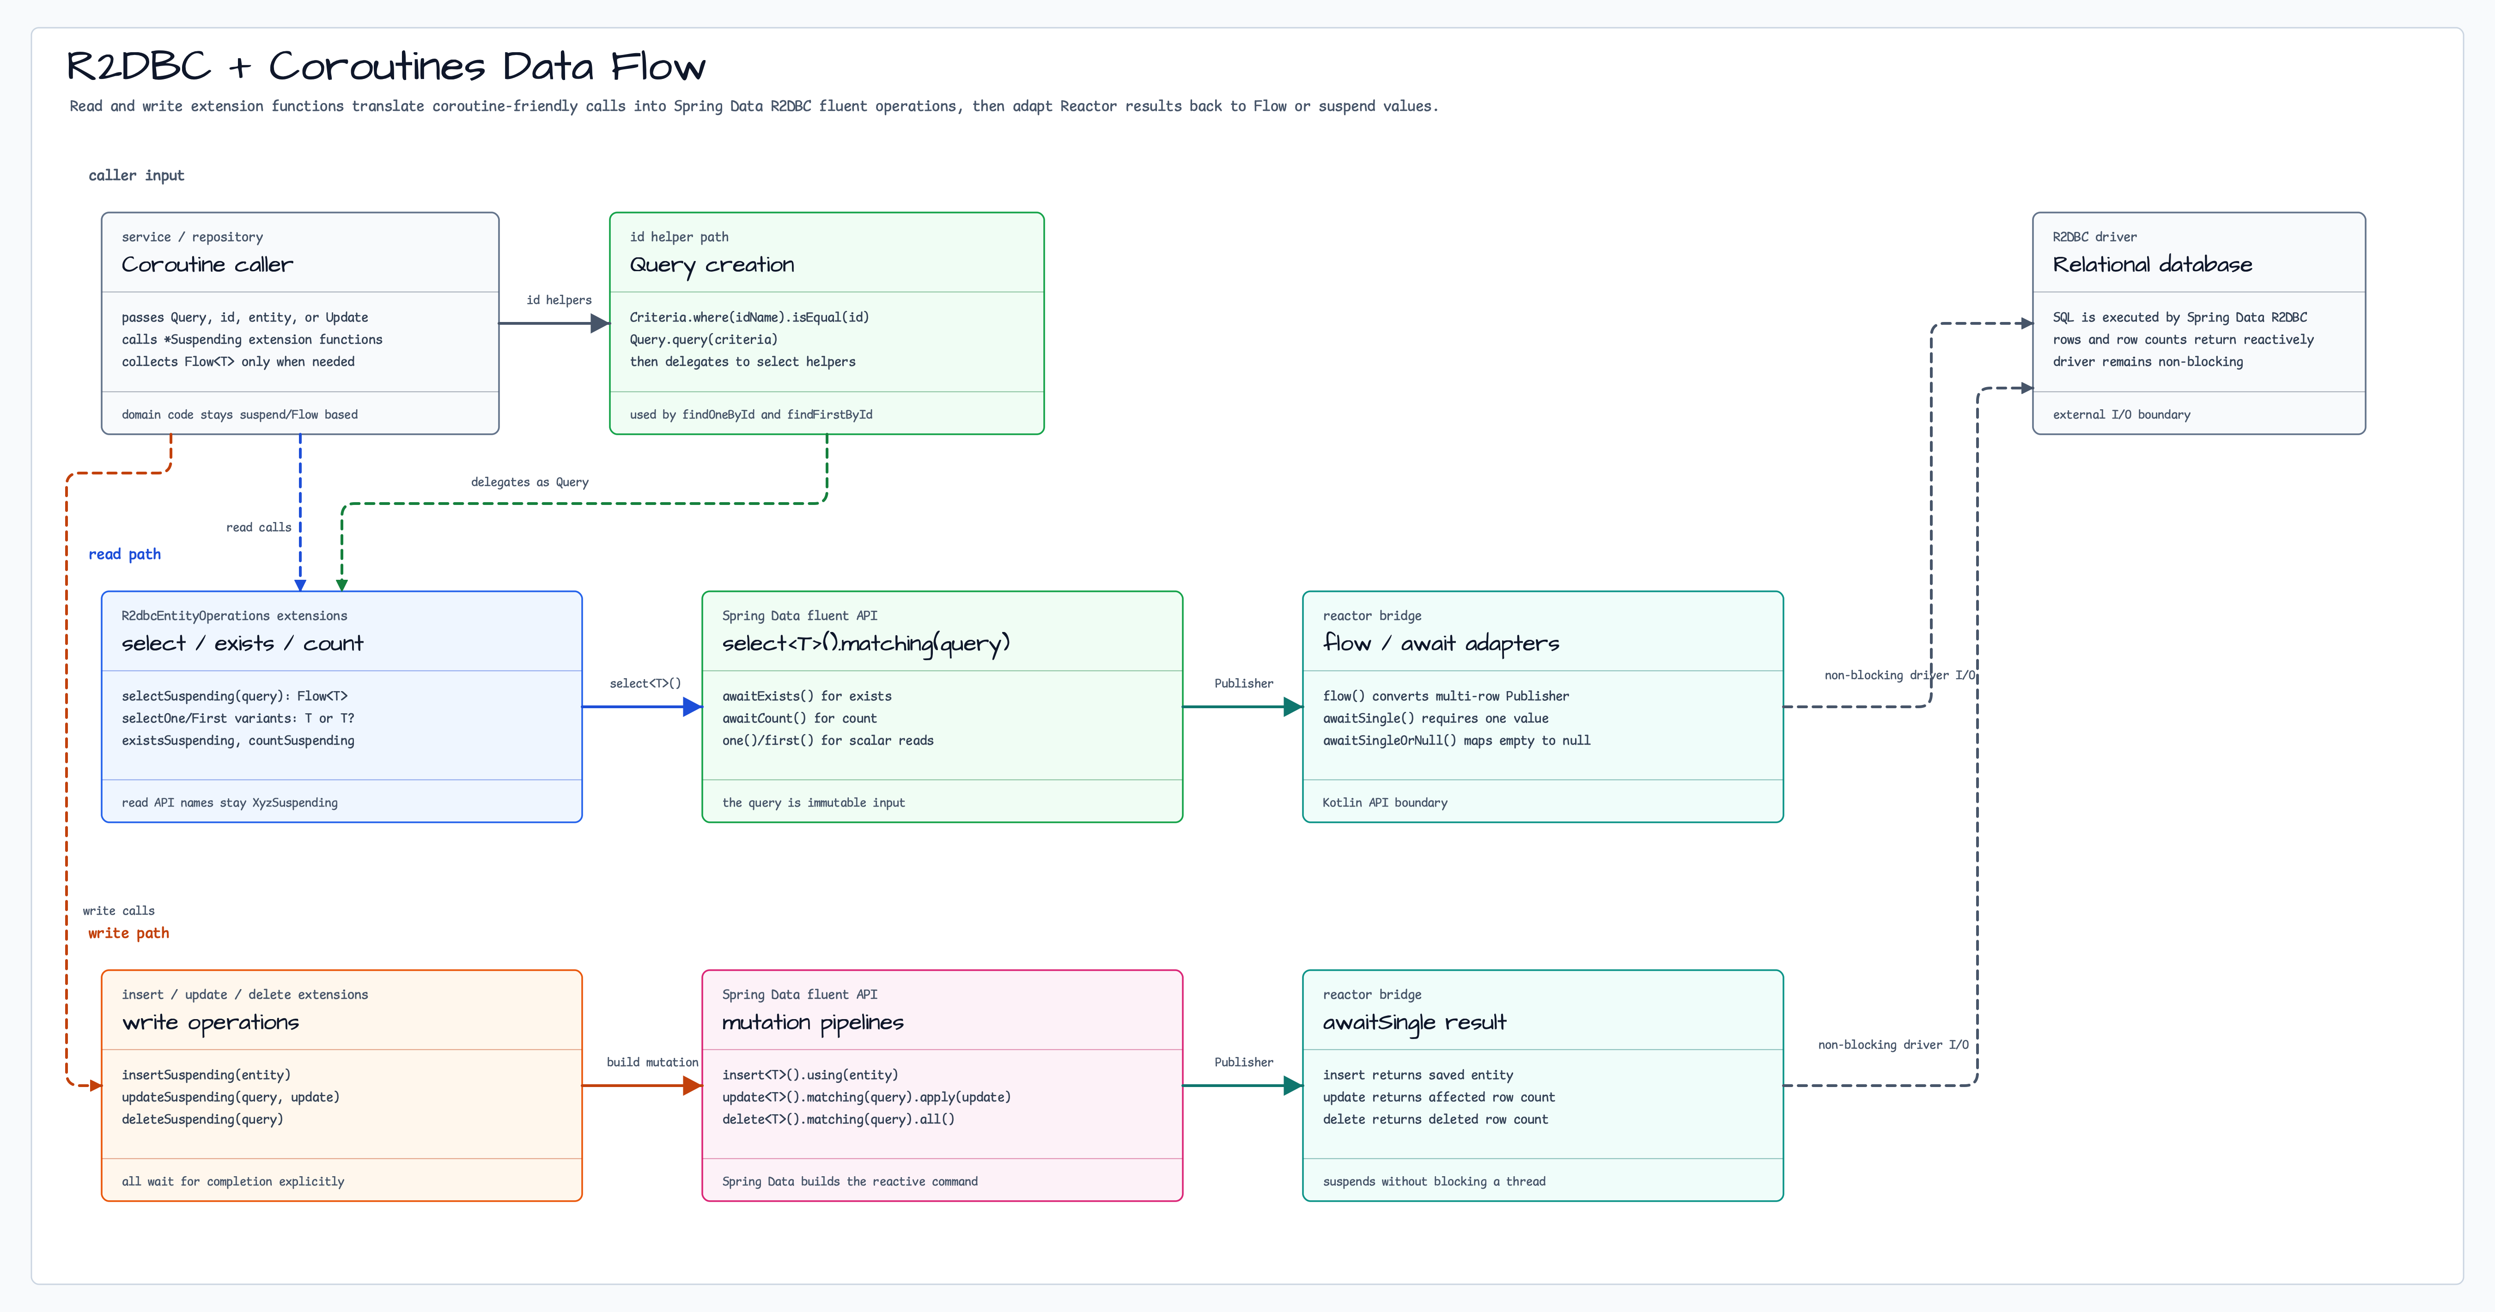Click the 'mutation pipelines' node heading
This screenshot has width=2495, height=1312.
(x=813, y=1023)
